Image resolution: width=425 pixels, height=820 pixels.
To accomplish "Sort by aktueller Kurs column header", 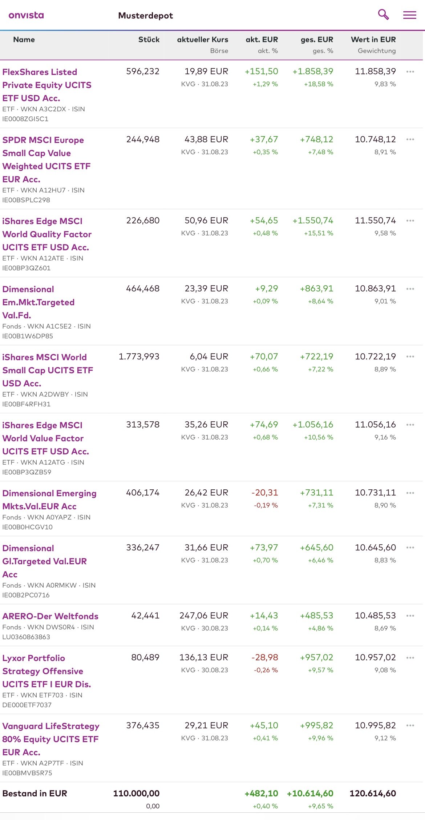I will [x=202, y=40].
